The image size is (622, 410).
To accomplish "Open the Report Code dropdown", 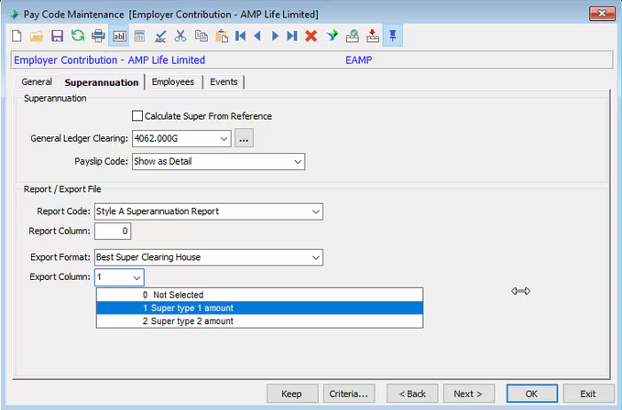I will (316, 211).
